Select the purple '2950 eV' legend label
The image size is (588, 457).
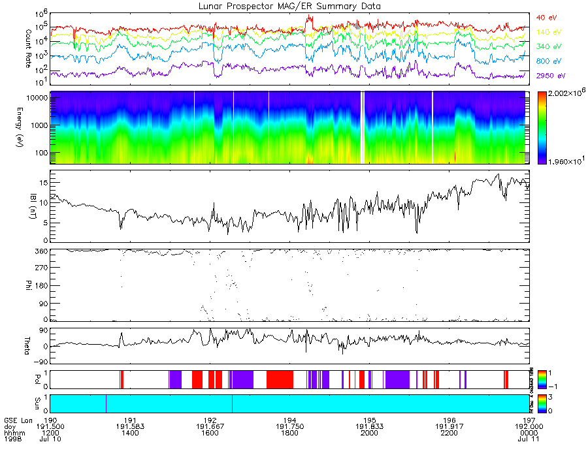pos(551,76)
